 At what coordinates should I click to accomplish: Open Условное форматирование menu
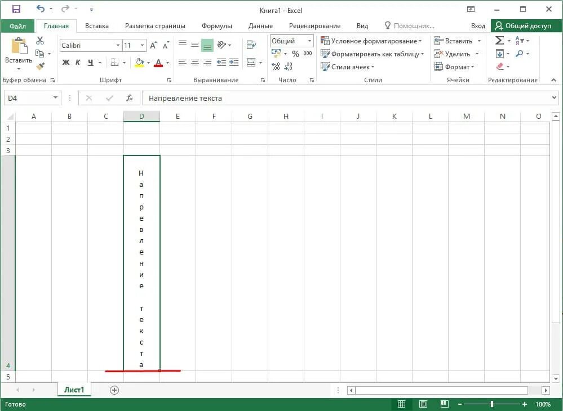click(x=371, y=41)
